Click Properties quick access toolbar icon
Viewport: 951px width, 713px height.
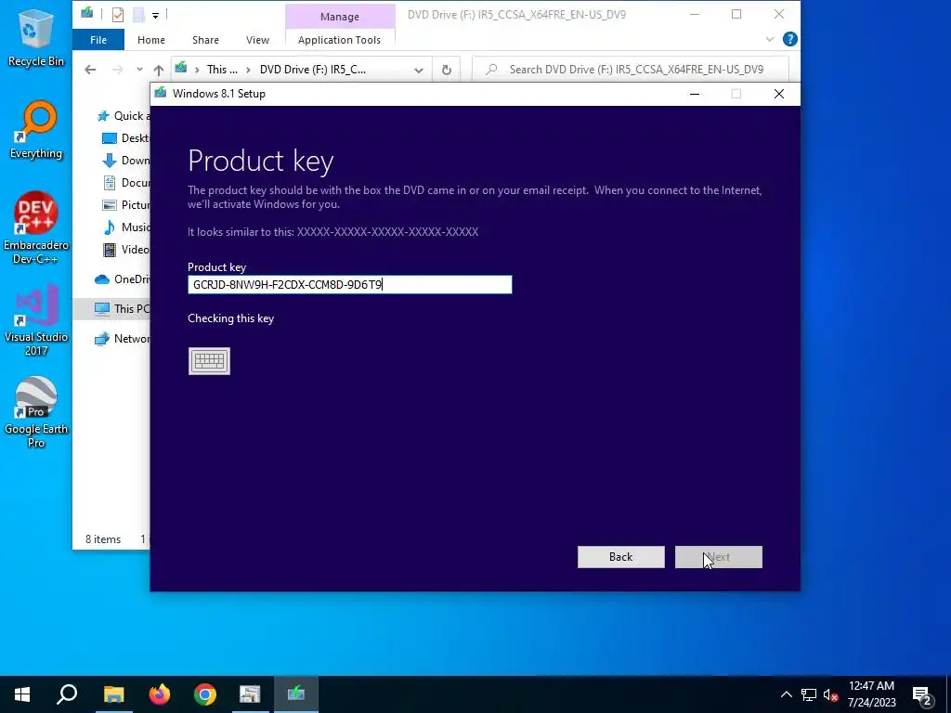click(x=118, y=15)
